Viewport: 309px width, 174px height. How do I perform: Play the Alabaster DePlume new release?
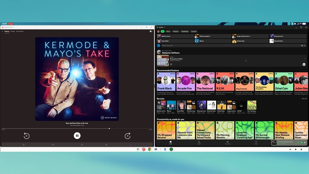[x=304, y=64]
